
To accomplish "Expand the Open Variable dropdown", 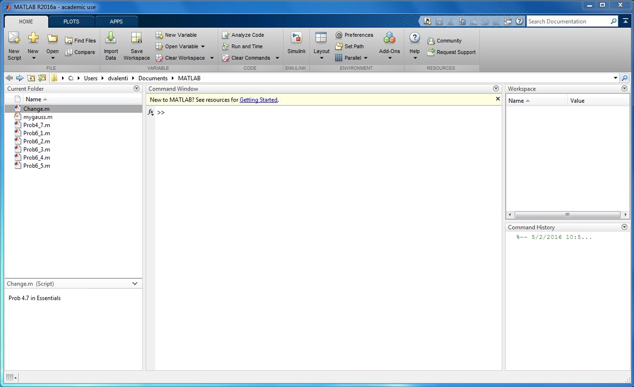I will pos(203,47).
